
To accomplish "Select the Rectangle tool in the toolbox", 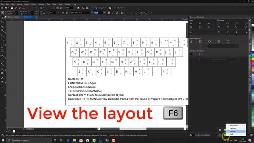I will [2, 43].
